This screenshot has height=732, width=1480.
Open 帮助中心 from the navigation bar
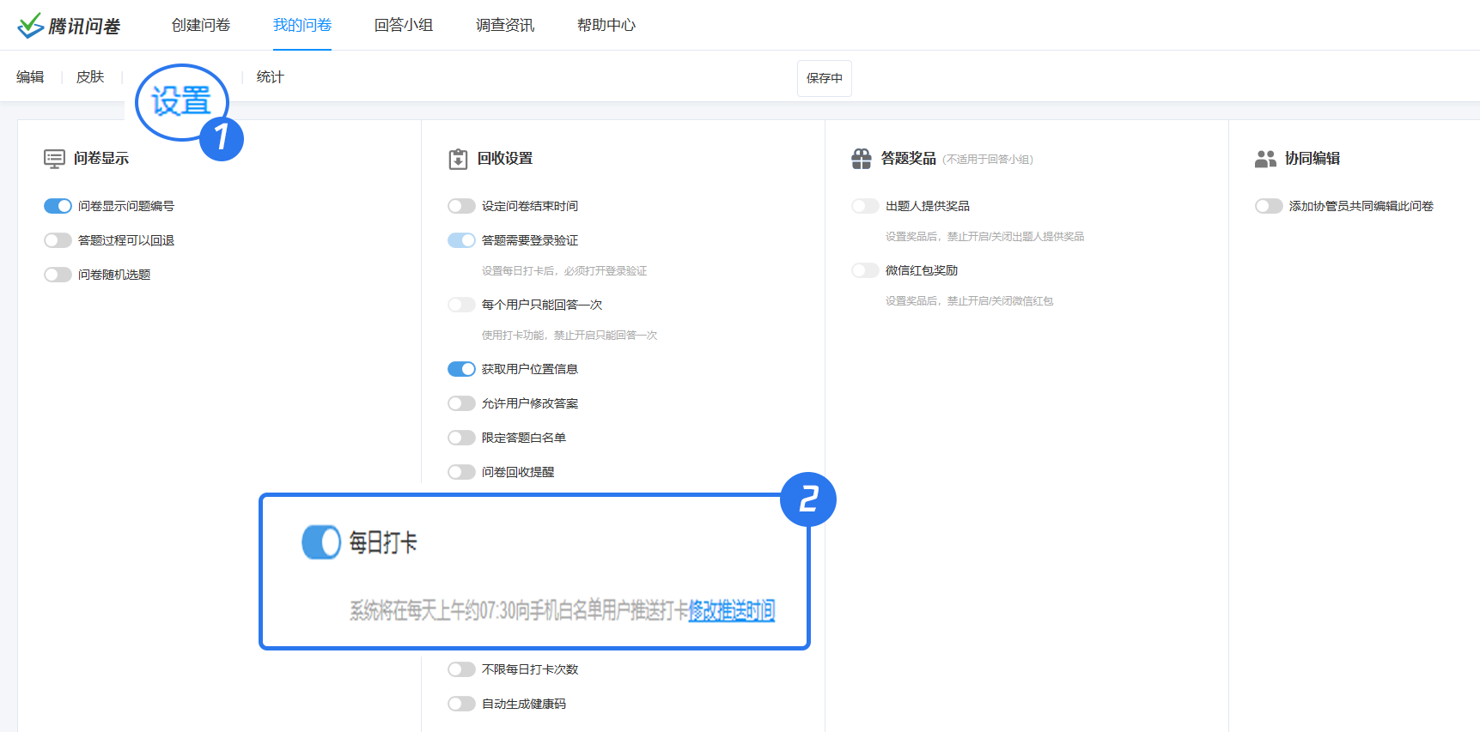click(606, 25)
